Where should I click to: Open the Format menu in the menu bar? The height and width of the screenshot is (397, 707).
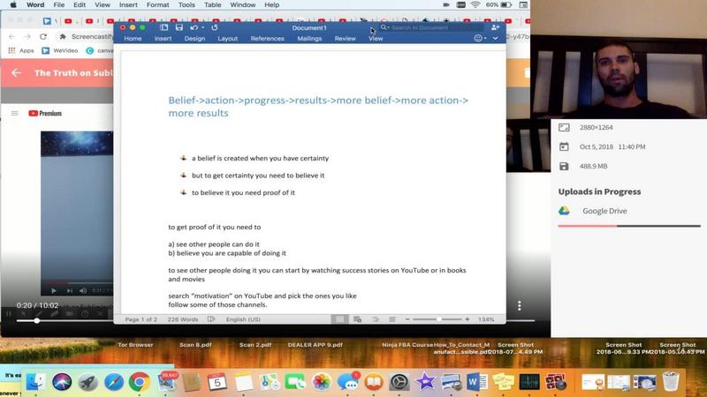pyautogui.click(x=158, y=5)
